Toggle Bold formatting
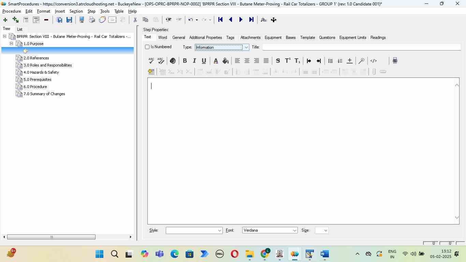The image size is (466, 262). pos(185,61)
